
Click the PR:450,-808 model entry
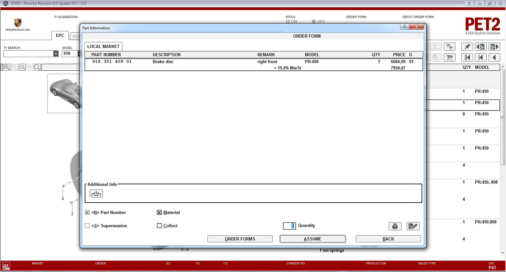tap(486, 182)
